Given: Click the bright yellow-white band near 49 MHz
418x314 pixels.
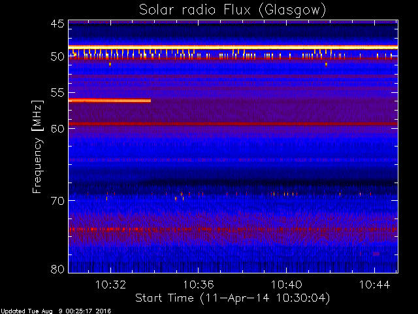Looking at the screenshot, I should 233,47.
